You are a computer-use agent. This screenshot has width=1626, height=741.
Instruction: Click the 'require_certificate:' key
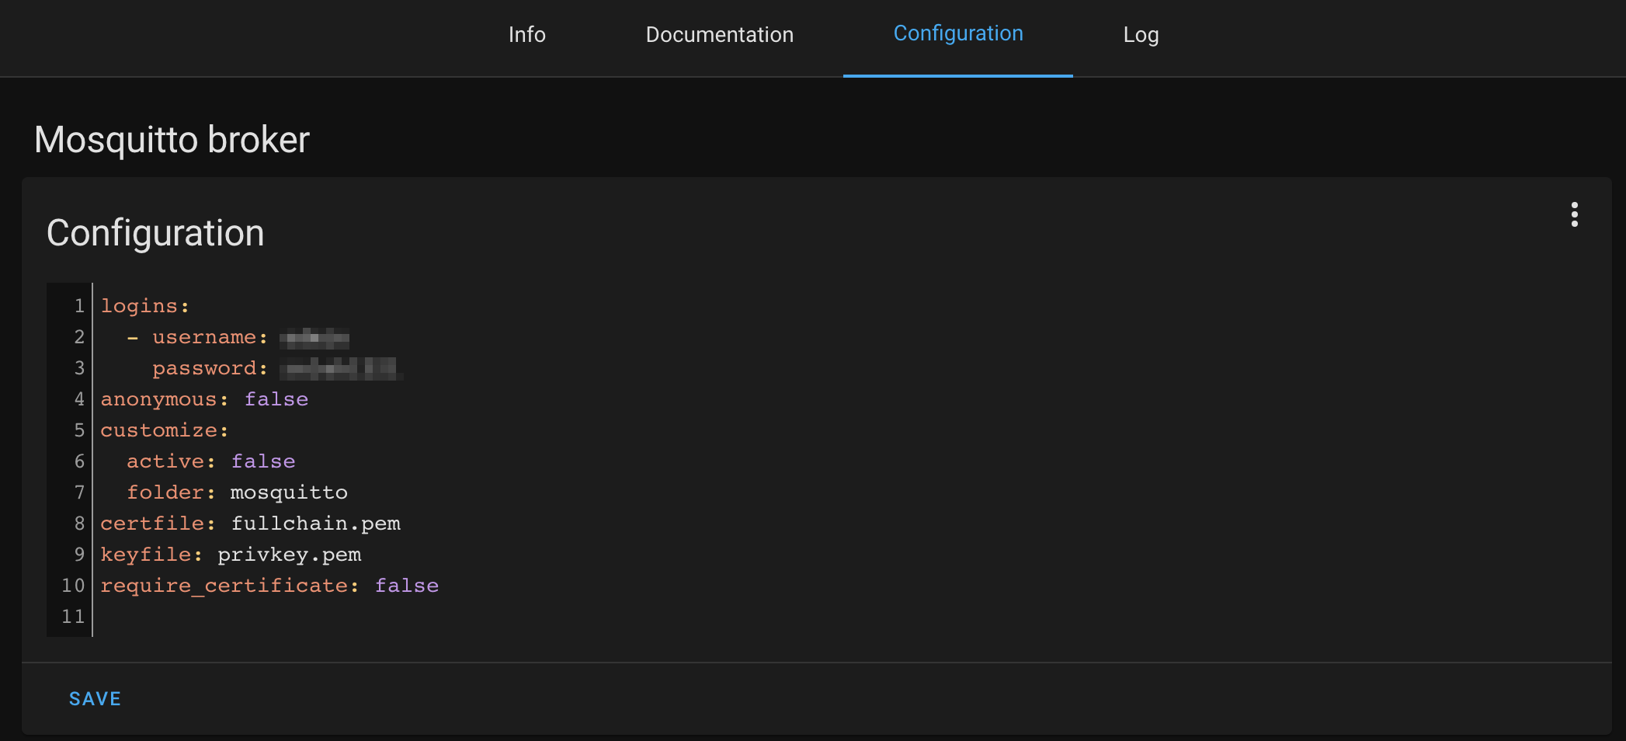tap(230, 586)
